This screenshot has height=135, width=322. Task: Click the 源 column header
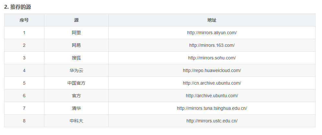[x=76, y=20]
